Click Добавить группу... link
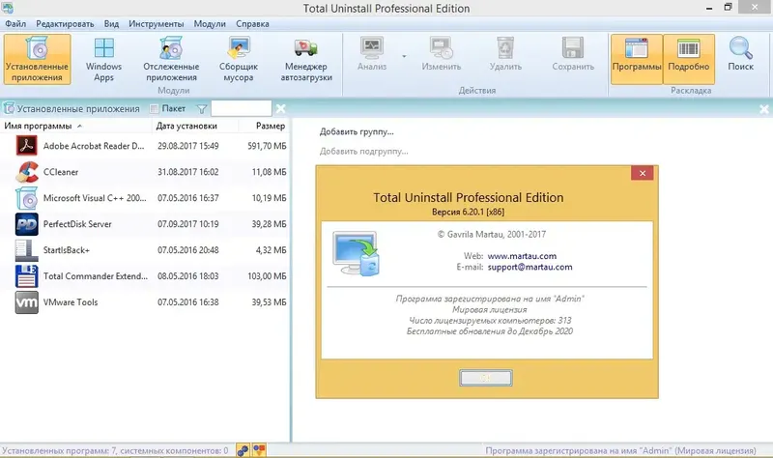This screenshot has width=773, height=458. [x=357, y=131]
